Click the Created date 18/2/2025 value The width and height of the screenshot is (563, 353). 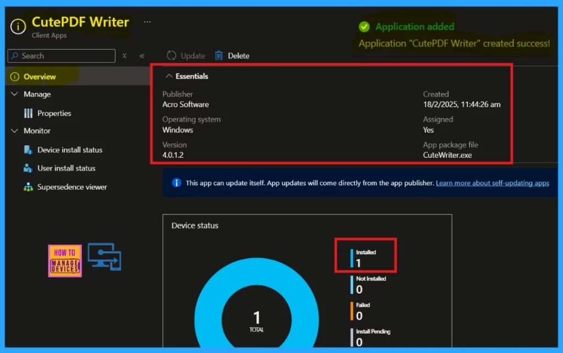click(461, 104)
